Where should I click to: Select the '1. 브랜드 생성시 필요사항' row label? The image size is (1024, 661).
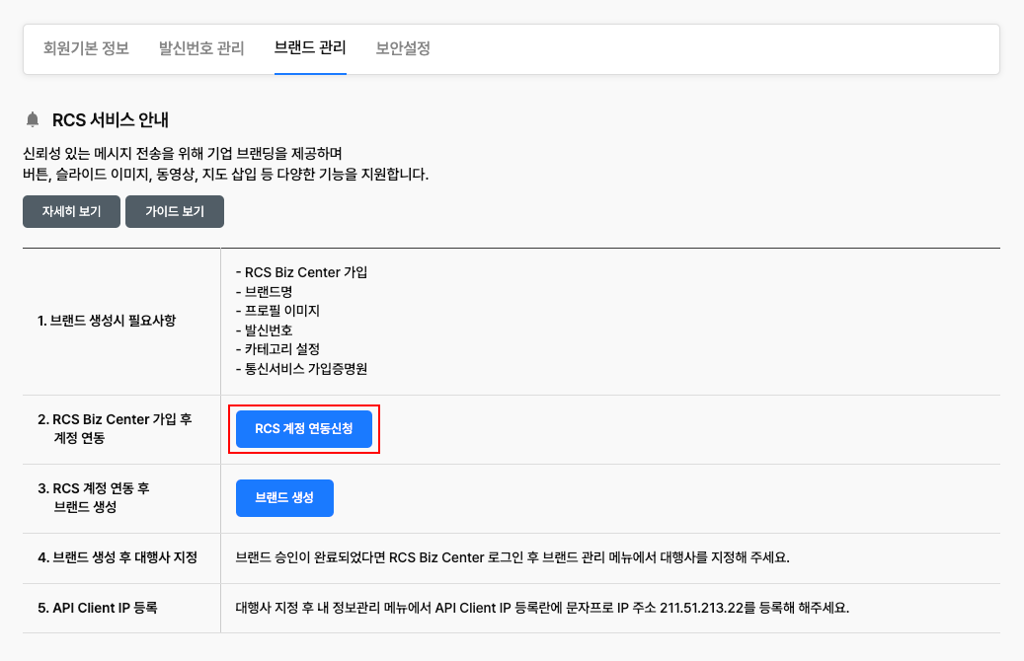(107, 322)
